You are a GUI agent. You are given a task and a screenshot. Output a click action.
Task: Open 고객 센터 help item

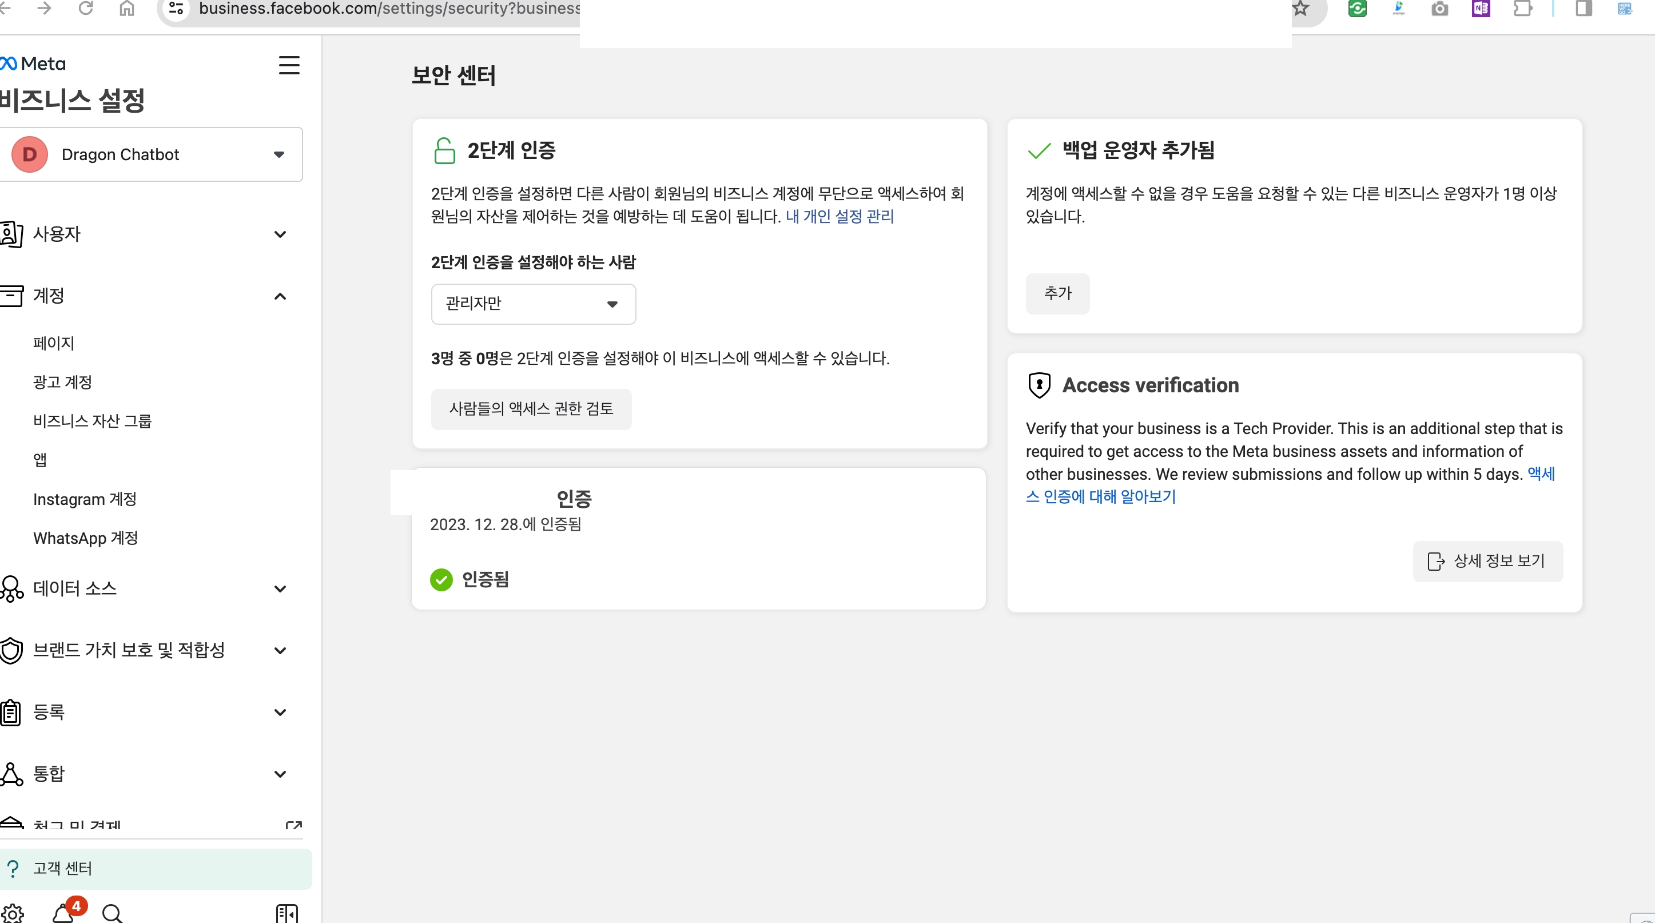[x=62, y=869]
